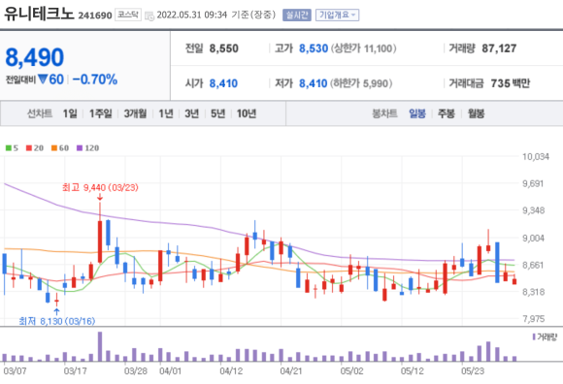This screenshot has height=384, width=563.
Task: Click the 거래량 value 87,127
Action: [x=499, y=48]
